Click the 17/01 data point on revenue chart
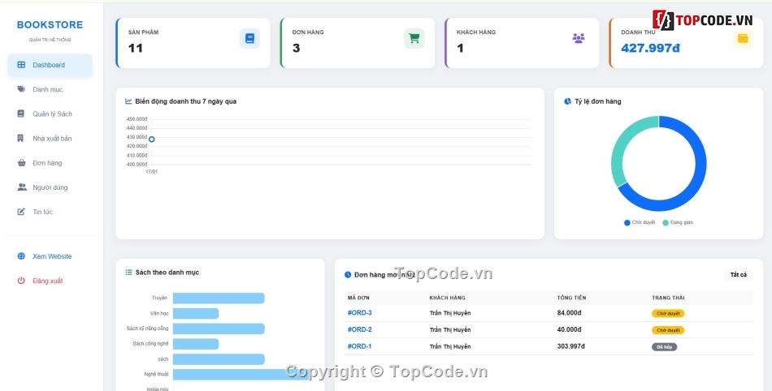 [x=152, y=140]
